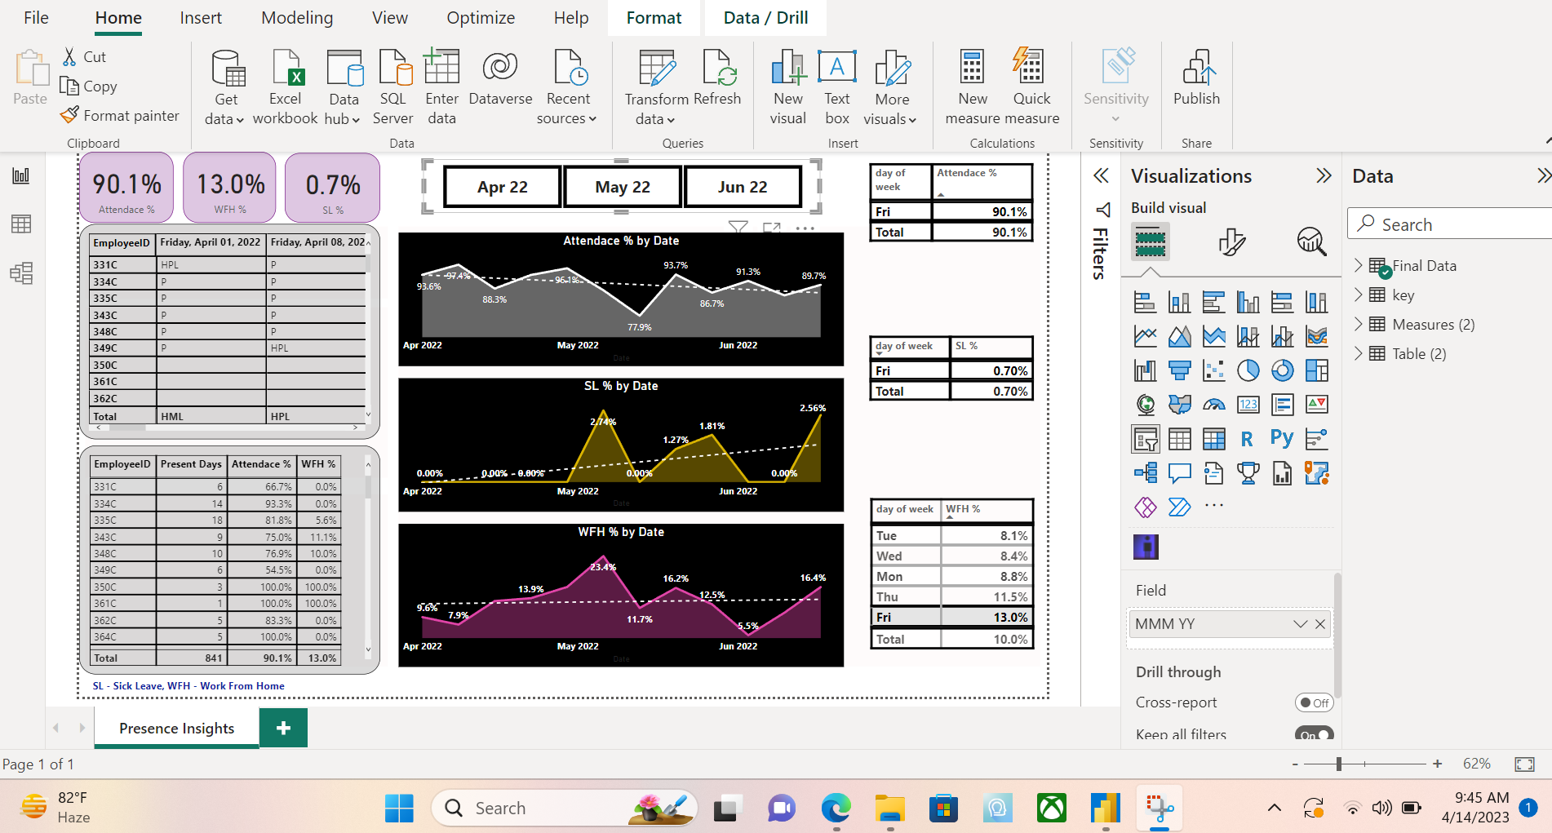
Task: Select the R script visual
Action: pos(1247,438)
